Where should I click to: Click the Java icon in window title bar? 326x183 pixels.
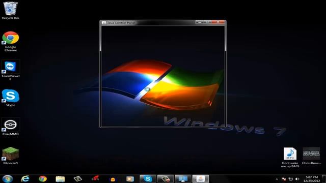pos(104,22)
